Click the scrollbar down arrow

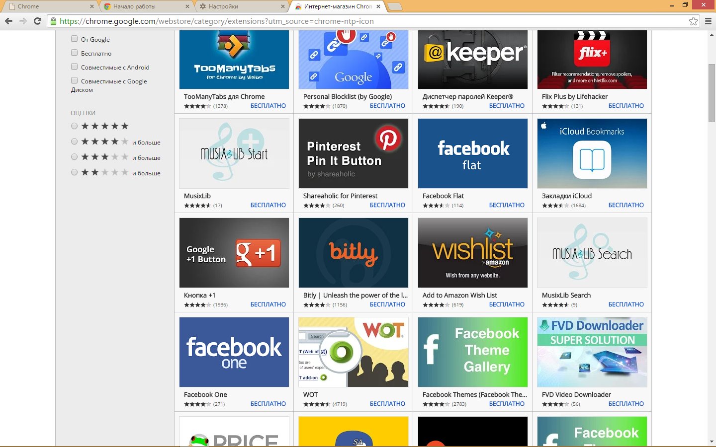(712, 442)
